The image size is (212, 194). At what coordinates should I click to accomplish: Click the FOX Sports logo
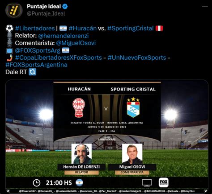[x=164, y=182]
